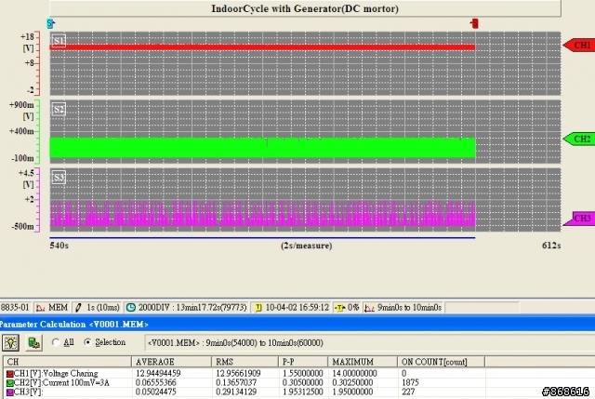
Task: Click the +900m scale label on CH2 axis
Action: click(x=21, y=105)
